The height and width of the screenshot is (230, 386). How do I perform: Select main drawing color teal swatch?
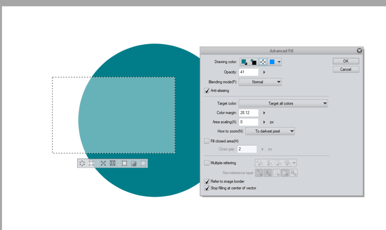point(244,62)
